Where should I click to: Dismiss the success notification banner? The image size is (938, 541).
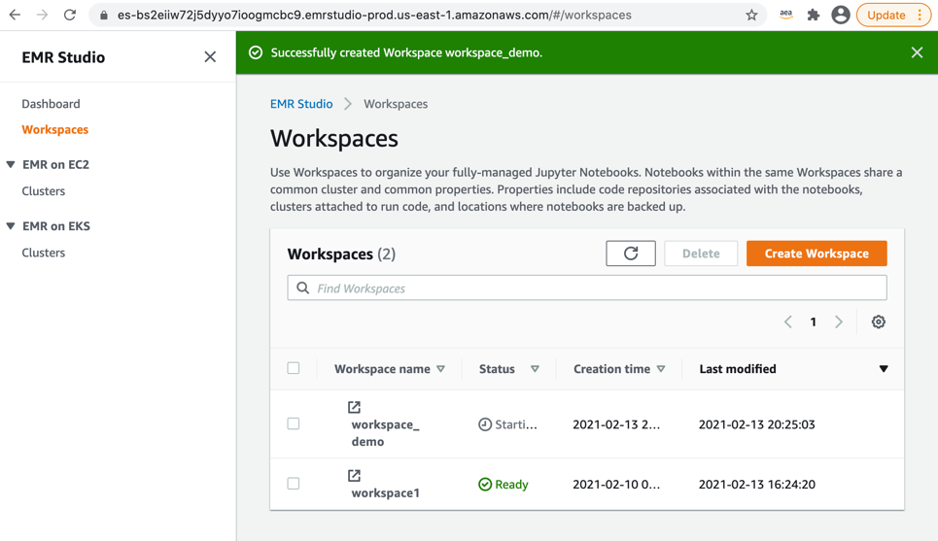click(x=917, y=52)
